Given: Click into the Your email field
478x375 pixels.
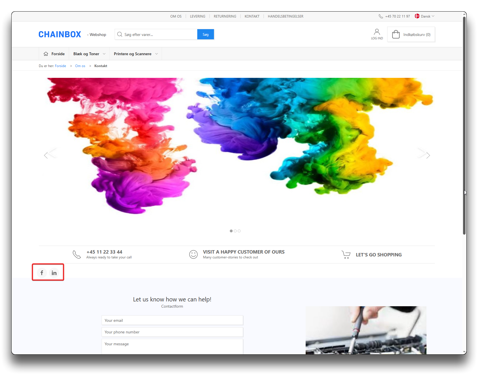Looking at the screenshot, I should tap(172, 320).
